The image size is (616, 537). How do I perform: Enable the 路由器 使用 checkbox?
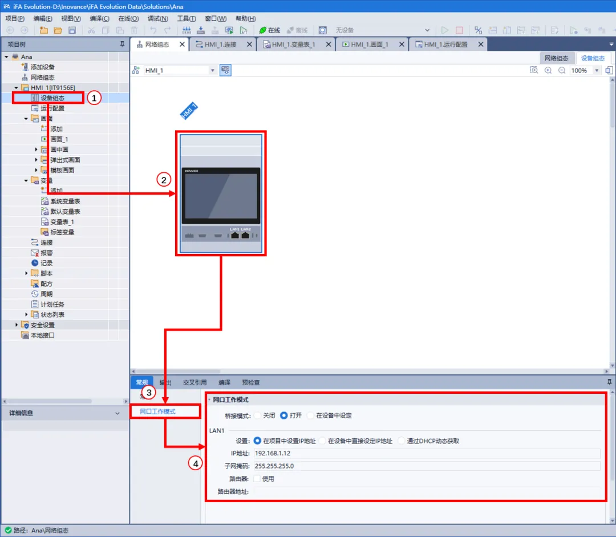(x=257, y=478)
